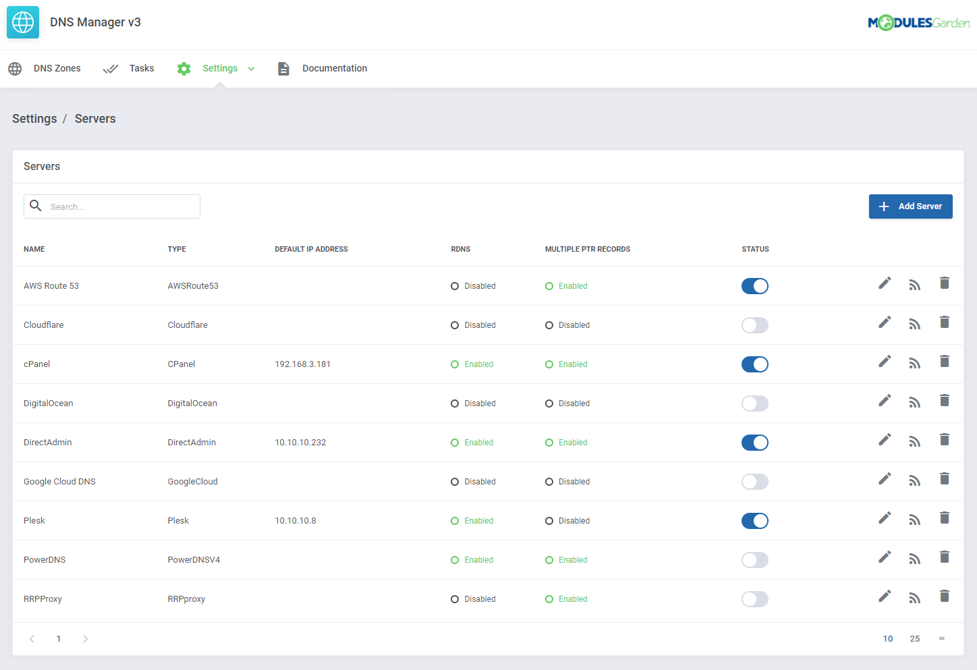Edit the PowerDNS server entry
Viewport: 977px width, 670px height.
[x=885, y=557]
